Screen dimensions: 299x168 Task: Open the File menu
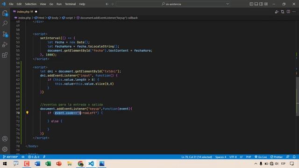coord(11,4)
